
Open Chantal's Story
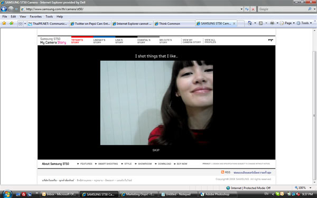click(144, 41)
